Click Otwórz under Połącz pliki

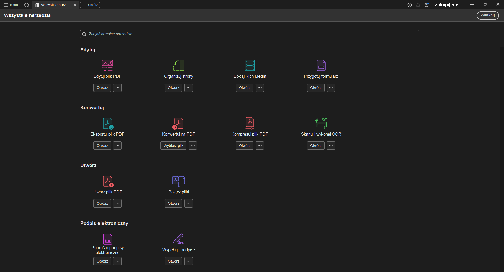coord(173,203)
